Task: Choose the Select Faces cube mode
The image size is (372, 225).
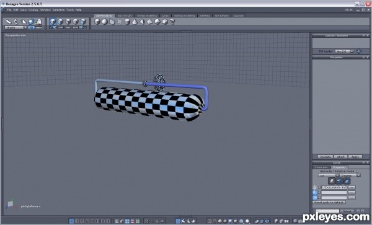Action: coord(61,22)
